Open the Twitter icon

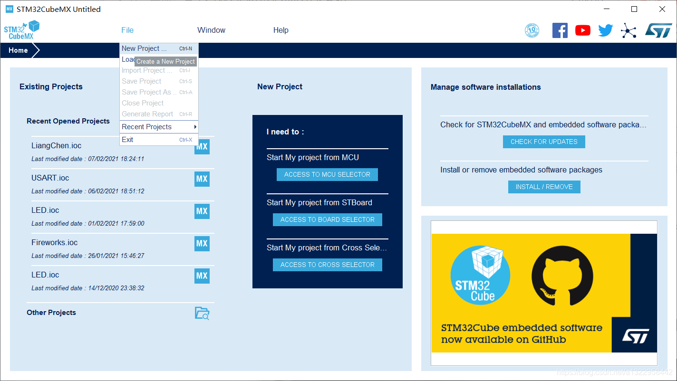tap(606, 30)
